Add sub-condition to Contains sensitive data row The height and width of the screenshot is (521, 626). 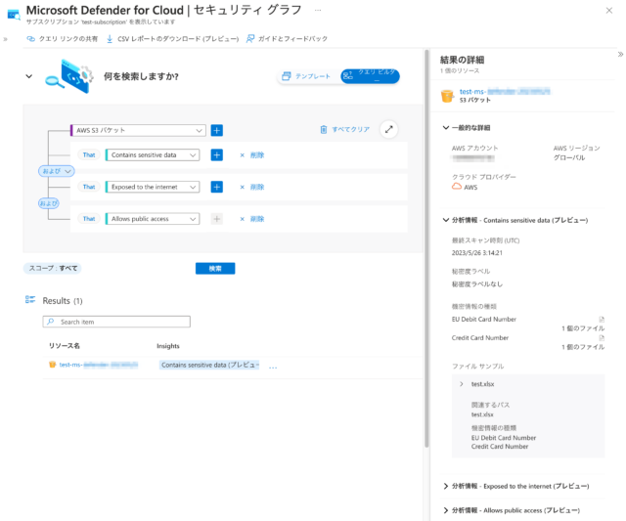217,154
